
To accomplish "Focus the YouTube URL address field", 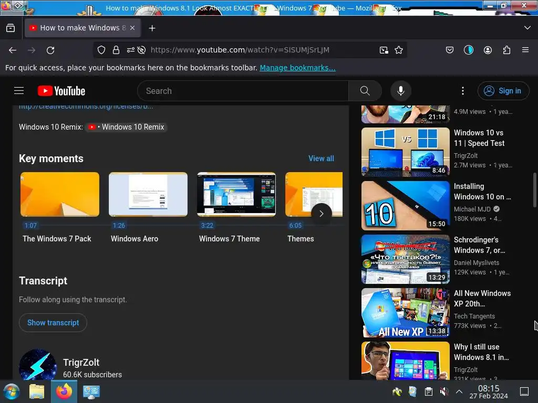I will 240,50.
